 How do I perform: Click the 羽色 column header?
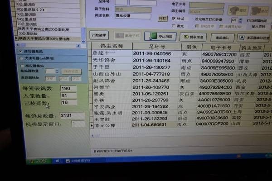(x=192, y=47)
